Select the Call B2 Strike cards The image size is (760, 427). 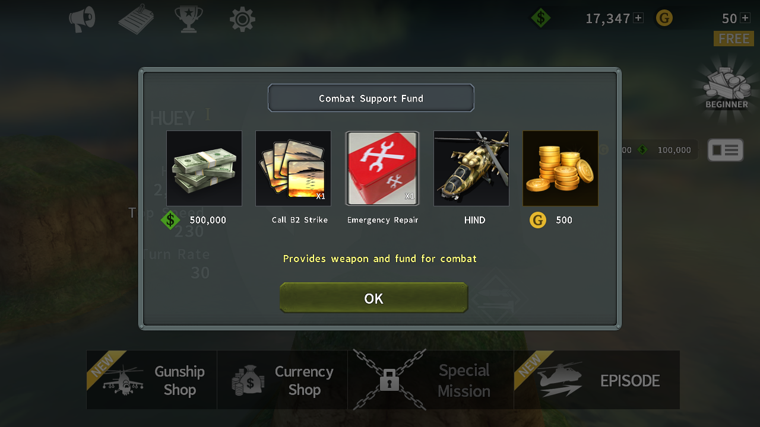click(293, 168)
